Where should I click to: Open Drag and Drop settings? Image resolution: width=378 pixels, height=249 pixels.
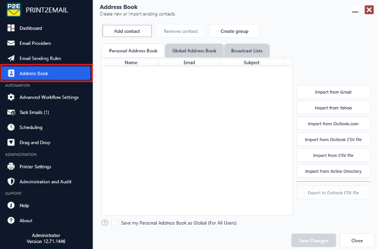pos(46,142)
